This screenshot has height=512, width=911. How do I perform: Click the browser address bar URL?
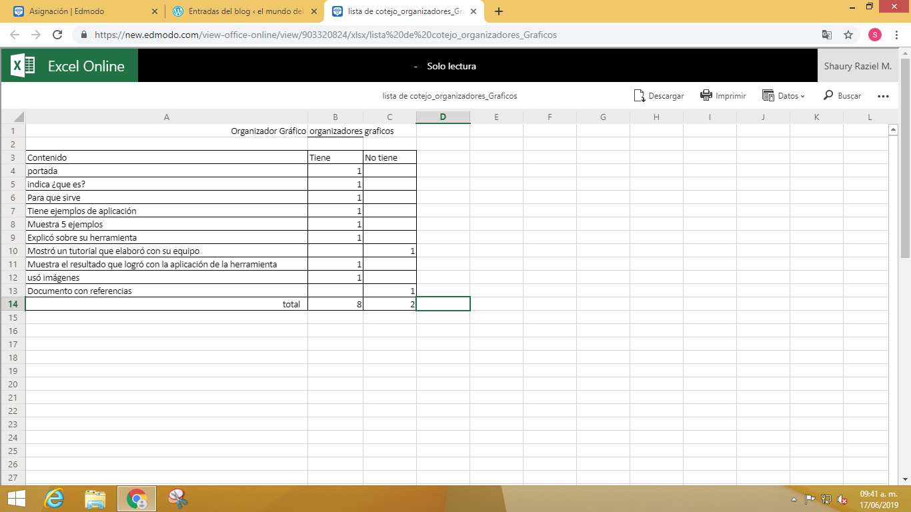325,35
